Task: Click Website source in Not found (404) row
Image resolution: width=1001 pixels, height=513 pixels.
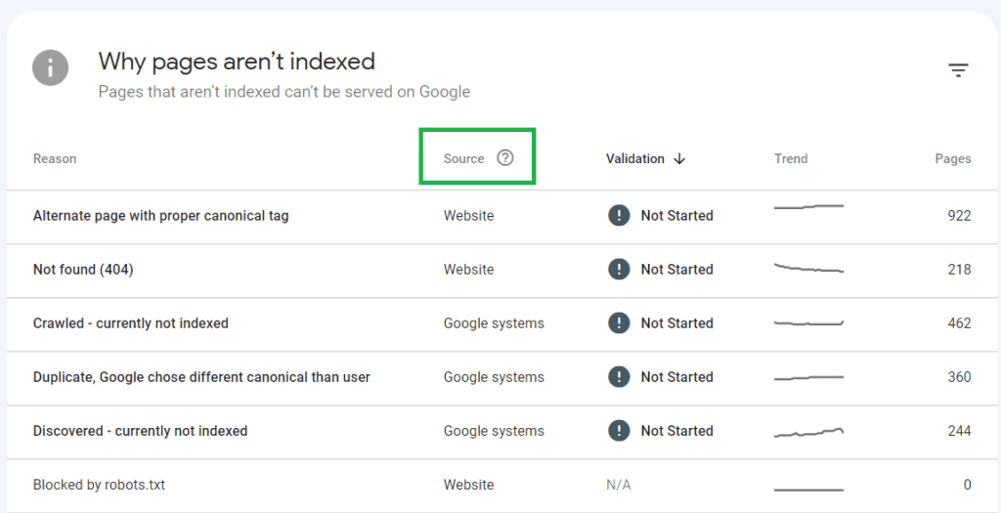Action: [468, 270]
